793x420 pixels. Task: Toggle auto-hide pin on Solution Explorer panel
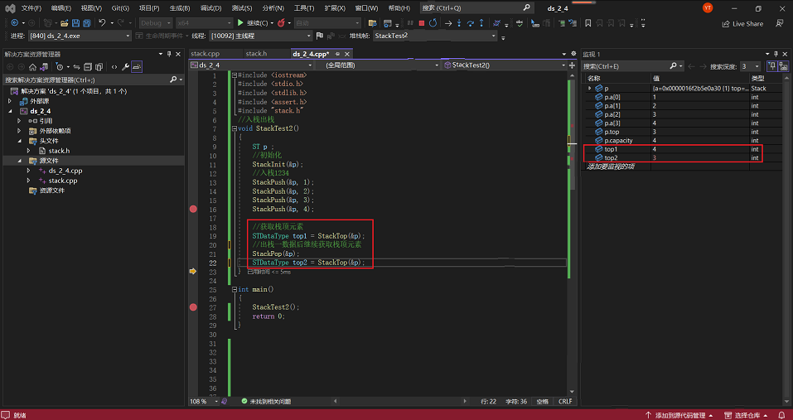[169, 54]
